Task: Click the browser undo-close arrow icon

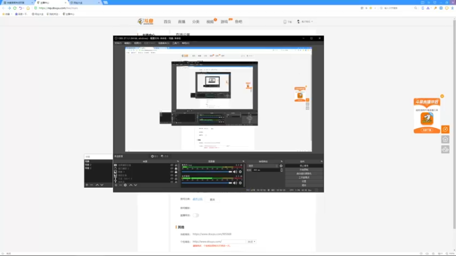Action: (x=21, y=8)
